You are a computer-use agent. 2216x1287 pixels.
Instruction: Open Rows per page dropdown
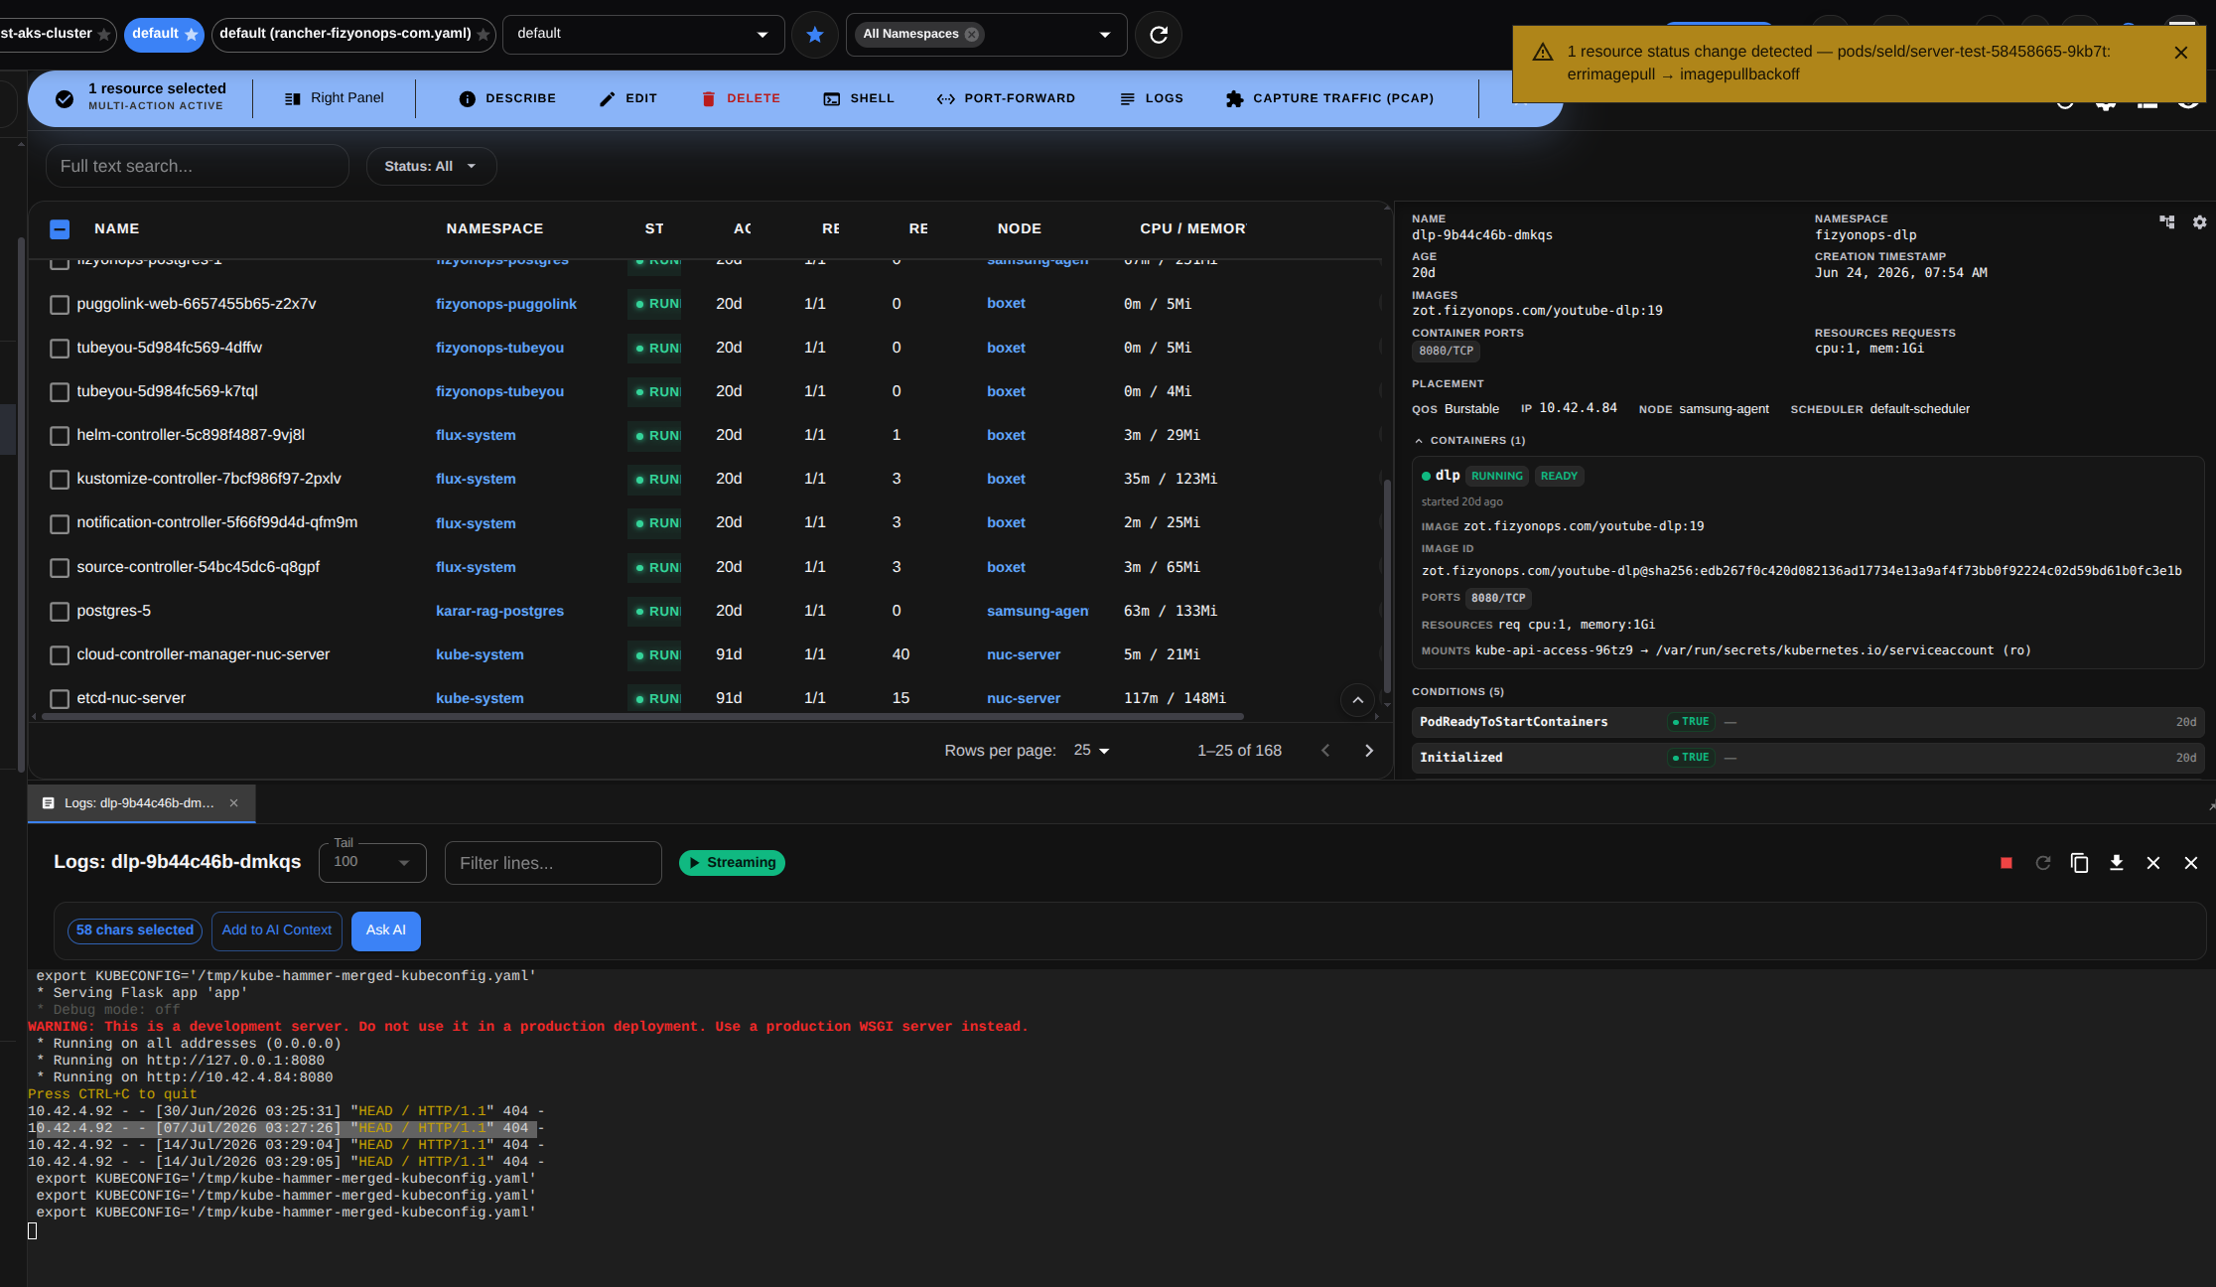point(1091,751)
